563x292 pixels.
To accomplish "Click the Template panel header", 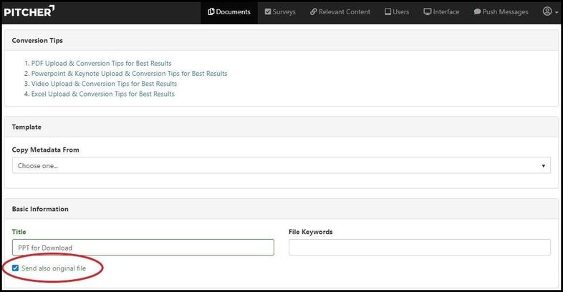I will pos(27,127).
